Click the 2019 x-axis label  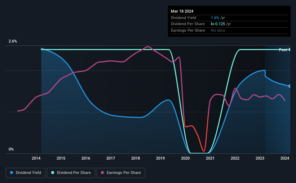[x=160, y=158]
